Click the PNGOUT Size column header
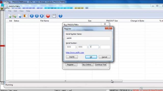 (x=112, y=21)
